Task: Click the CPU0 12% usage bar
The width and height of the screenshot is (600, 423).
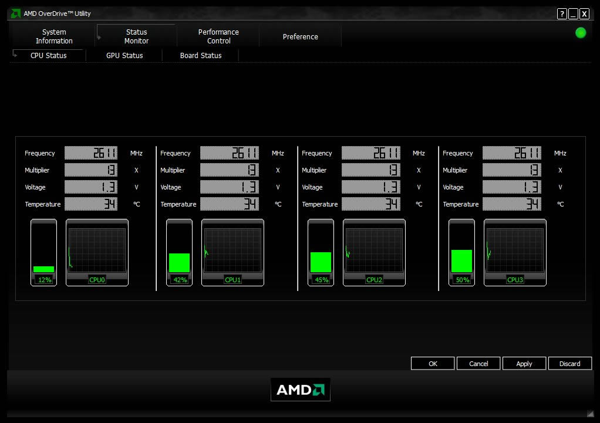Action: pos(43,252)
